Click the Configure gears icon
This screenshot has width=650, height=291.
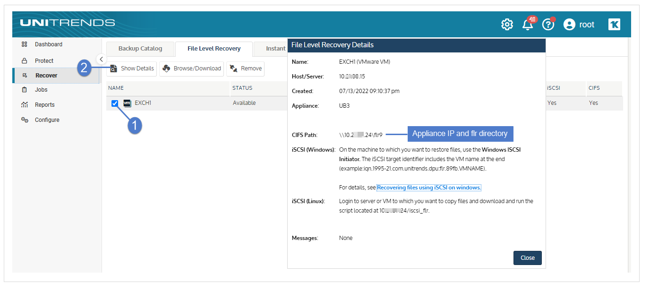25,120
